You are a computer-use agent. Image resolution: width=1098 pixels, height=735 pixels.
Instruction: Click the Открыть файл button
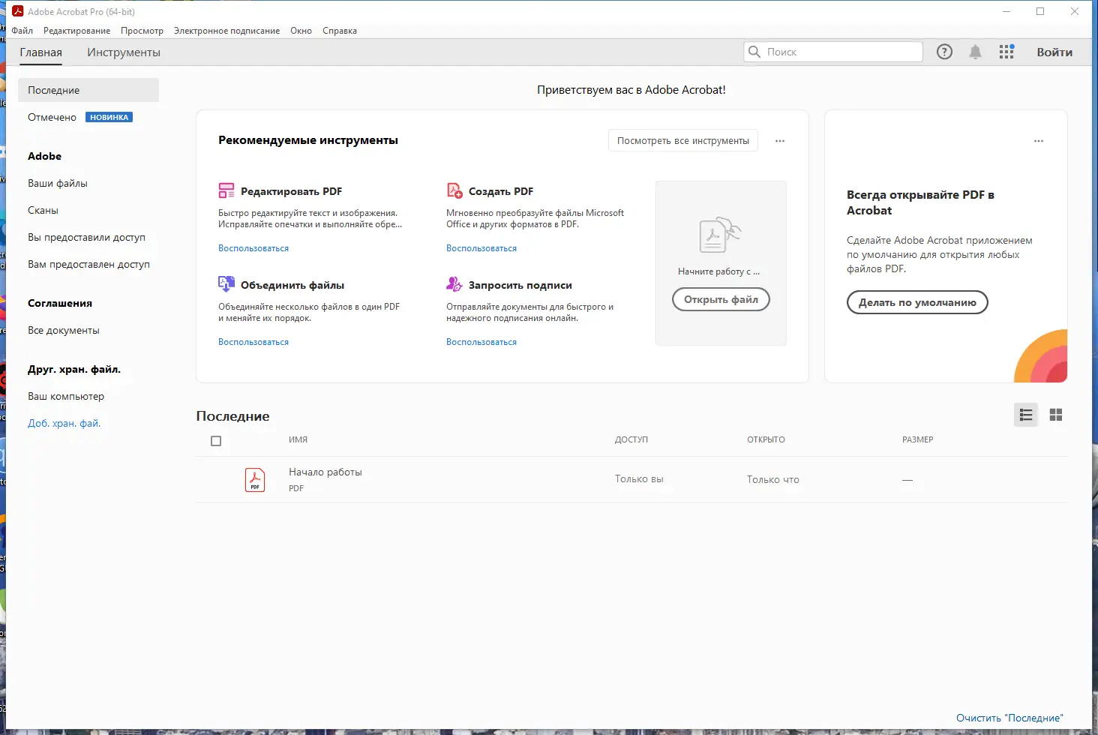[721, 299]
